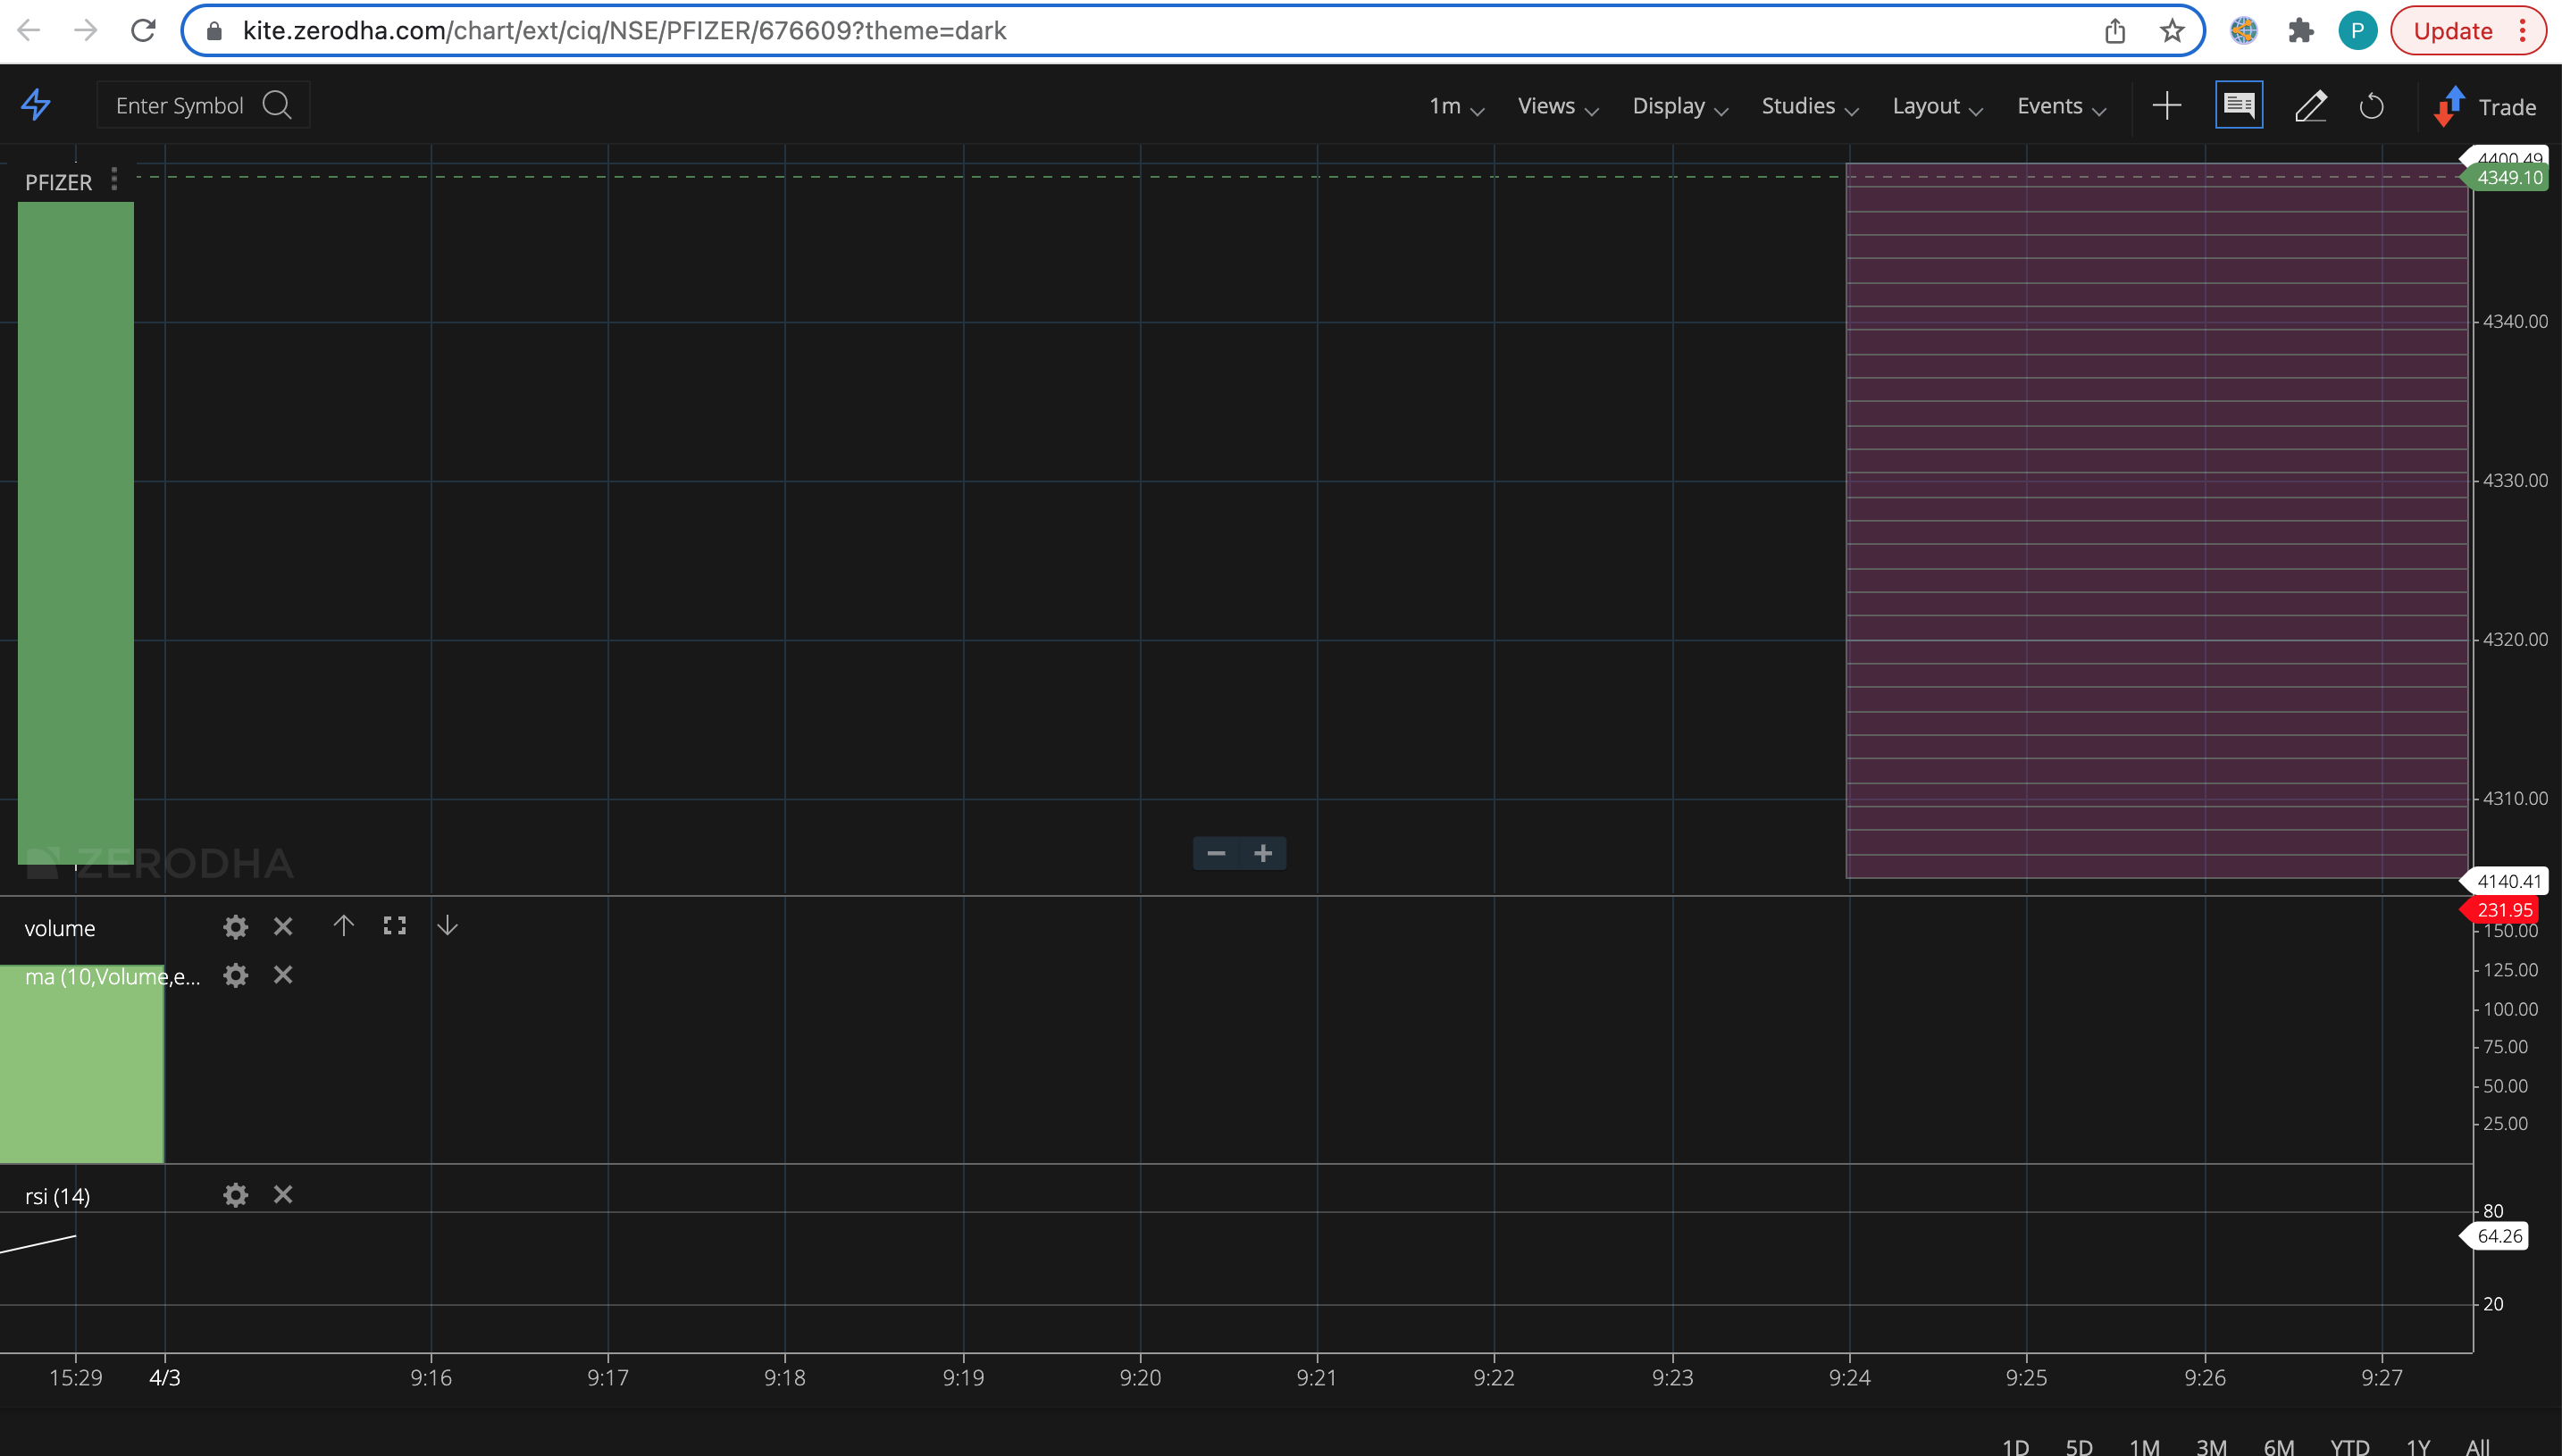
Task: Toggle the crosshair plus icon
Action: 2166,105
